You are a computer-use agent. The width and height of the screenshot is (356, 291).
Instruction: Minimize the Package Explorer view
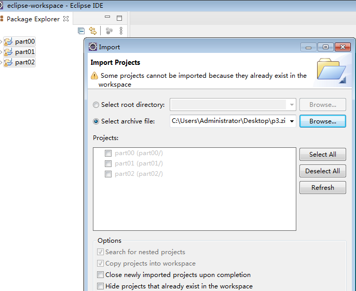tap(107, 17)
